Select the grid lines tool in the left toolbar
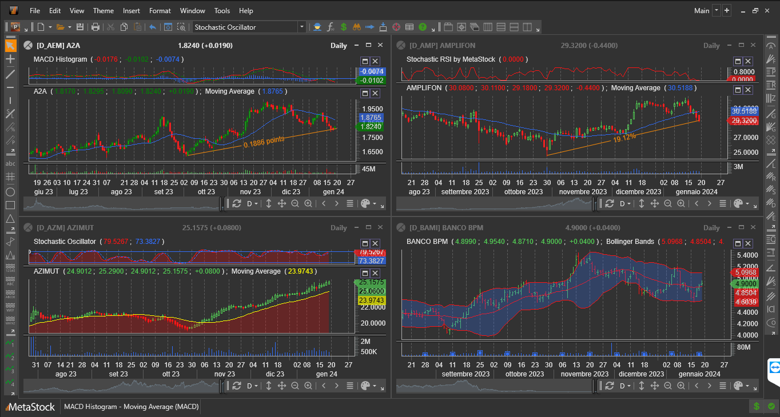Viewport: 780px width, 417px height. pos(10,177)
